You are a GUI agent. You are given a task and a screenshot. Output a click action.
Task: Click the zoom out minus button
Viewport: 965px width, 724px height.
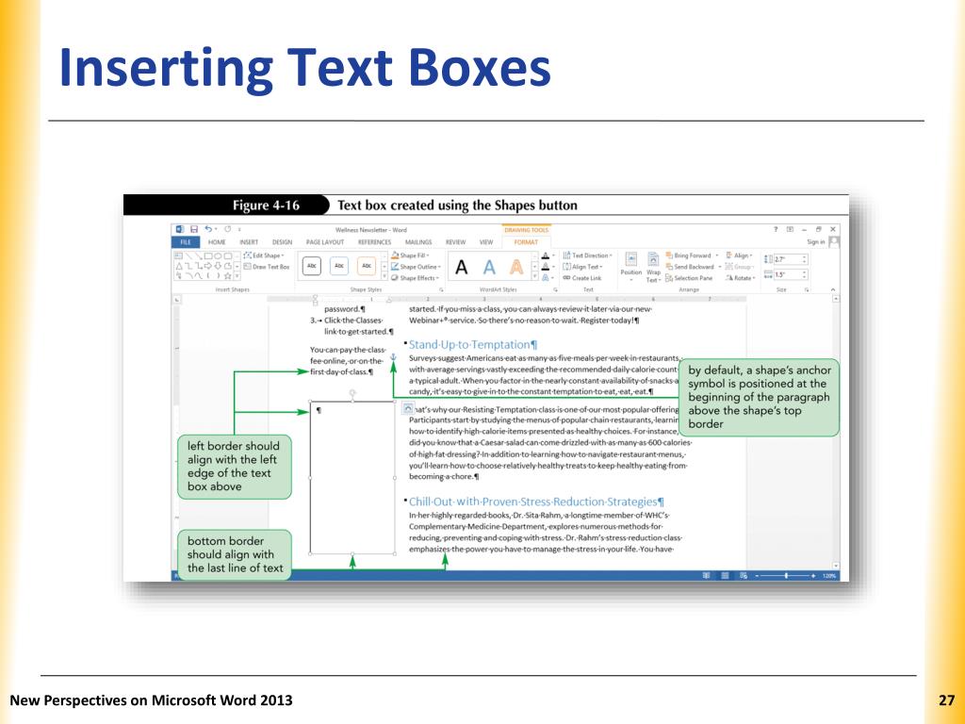(x=758, y=576)
